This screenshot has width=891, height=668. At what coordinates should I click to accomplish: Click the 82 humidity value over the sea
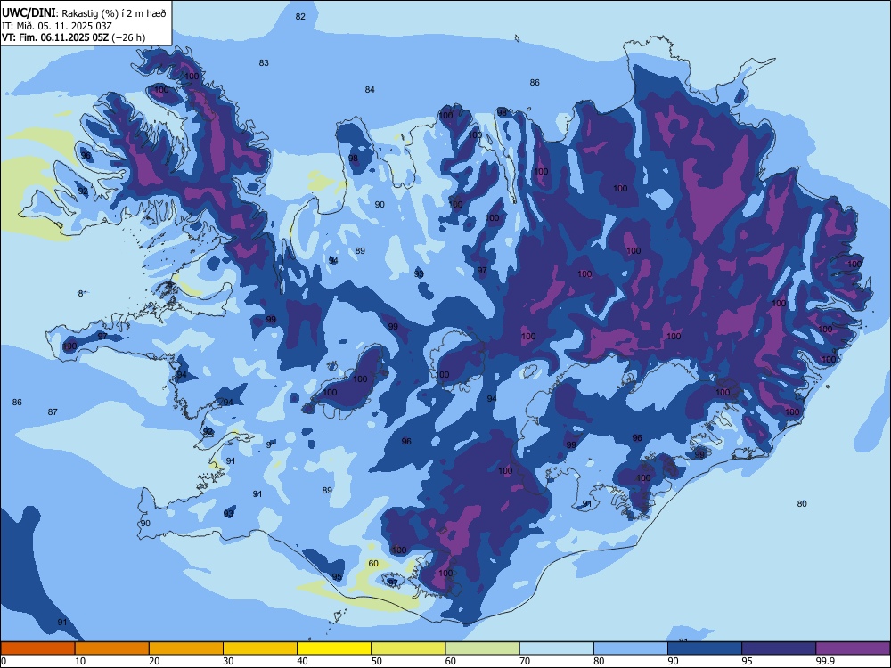[300, 16]
